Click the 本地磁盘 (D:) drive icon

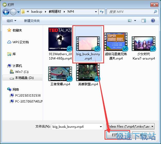pos(12,78)
